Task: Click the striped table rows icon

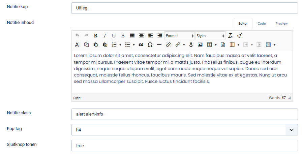Action: [268, 44]
